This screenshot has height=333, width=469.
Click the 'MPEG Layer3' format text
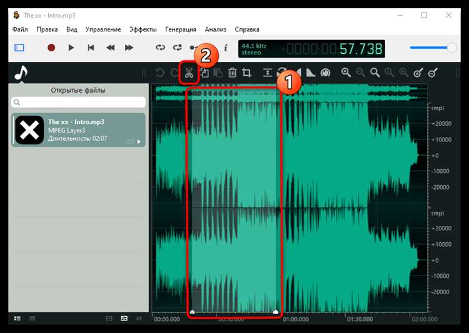[67, 130]
